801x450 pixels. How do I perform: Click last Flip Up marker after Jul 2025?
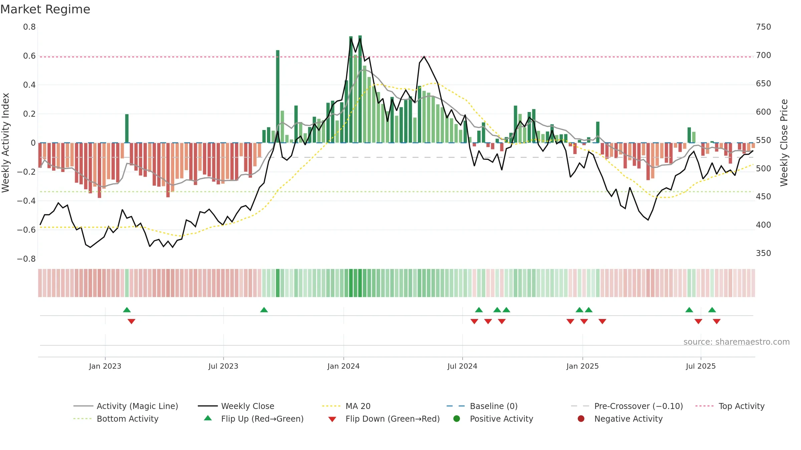(x=712, y=310)
